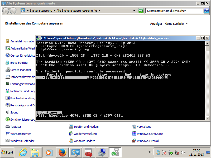211x158 pixels.
Task: Open the Start menu
Action: pyautogui.click(x=7, y=152)
